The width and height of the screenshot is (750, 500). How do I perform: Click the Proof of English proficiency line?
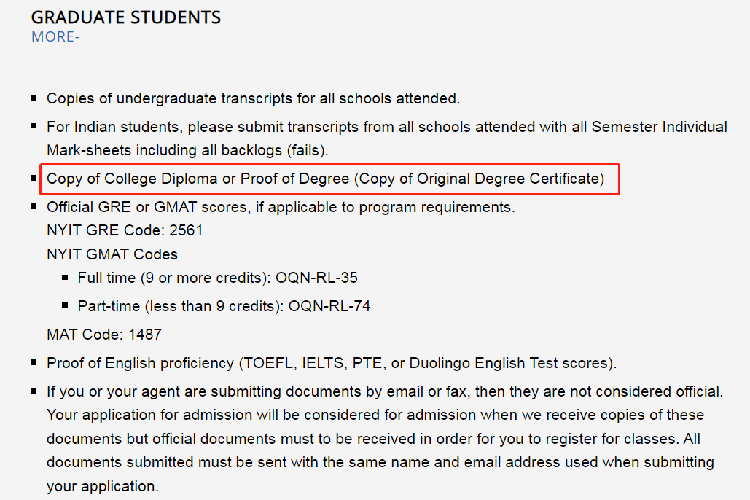[332, 363]
